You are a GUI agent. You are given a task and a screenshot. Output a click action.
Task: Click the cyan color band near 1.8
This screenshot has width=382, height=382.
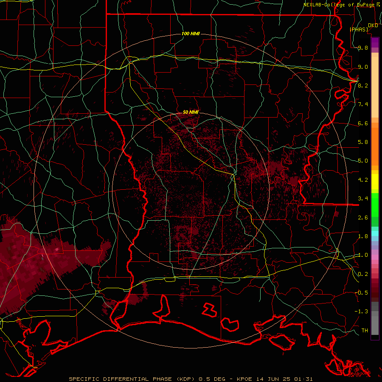[375, 233]
